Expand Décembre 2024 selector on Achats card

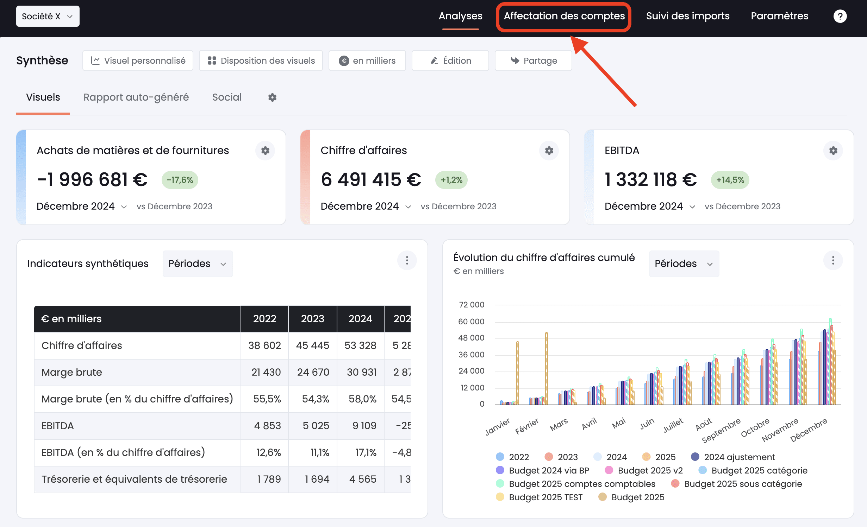82,206
